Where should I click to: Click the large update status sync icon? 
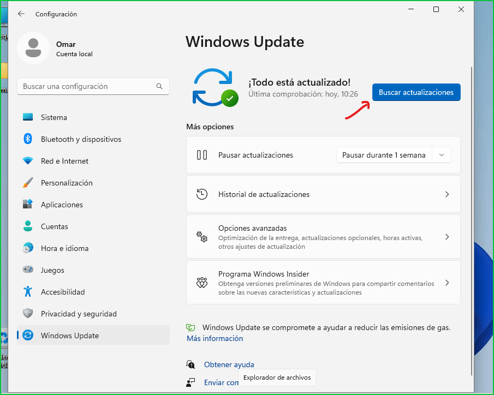(215, 88)
